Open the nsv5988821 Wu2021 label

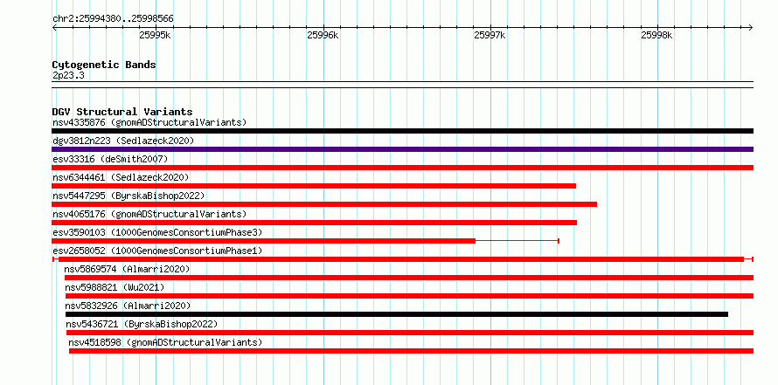coord(115,287)
